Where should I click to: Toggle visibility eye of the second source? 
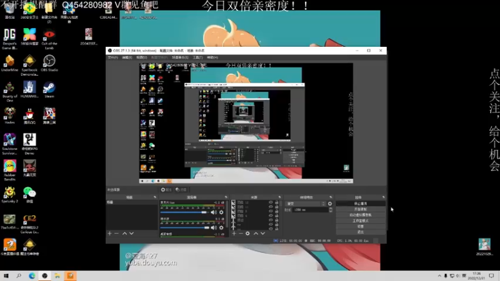271,207
